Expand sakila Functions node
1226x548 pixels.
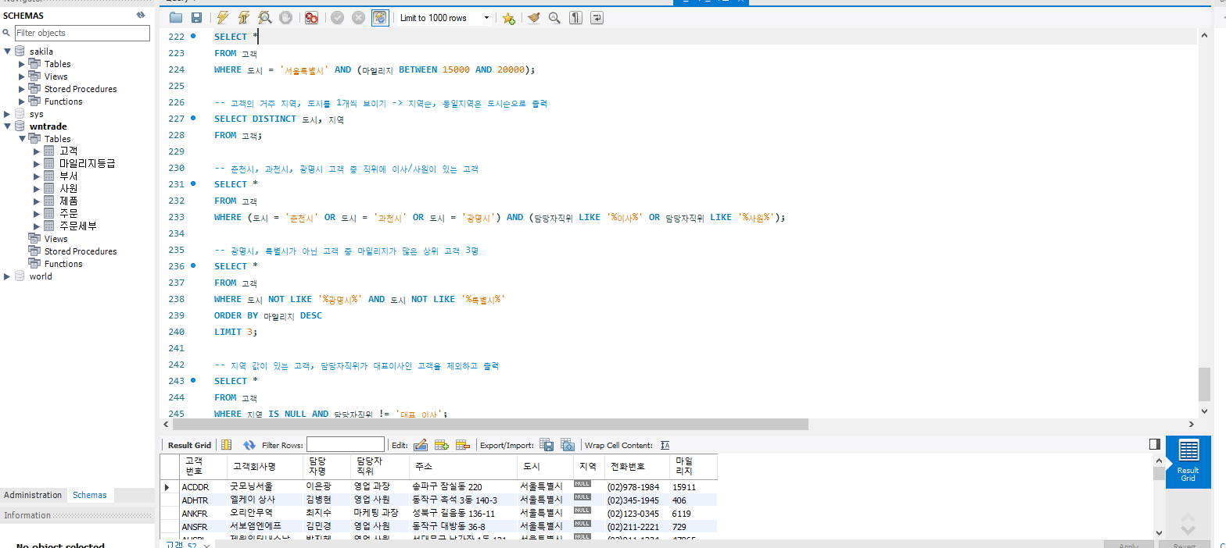pos(22,101)
